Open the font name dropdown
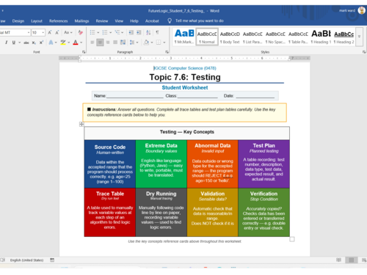The width and height of the screenshot is (367, 275). tap(29, 32)
